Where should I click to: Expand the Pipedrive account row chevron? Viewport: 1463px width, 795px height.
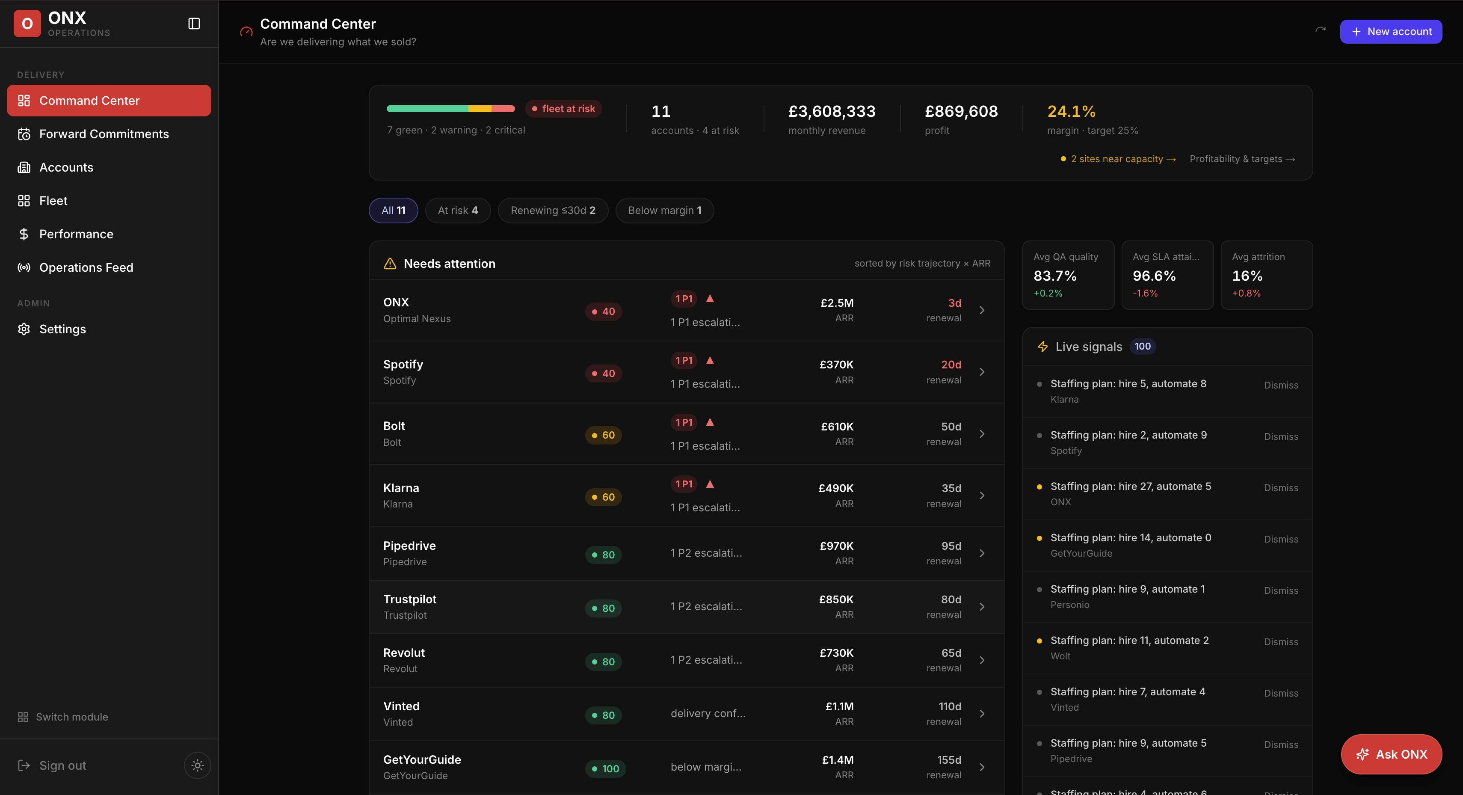pos(982,553)
